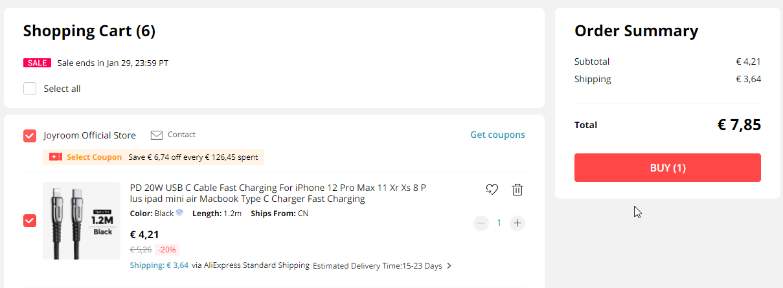Image resolution: width=783 pixels, height=288 pixels.
Task: Add the cable to wishlist with heart icon
Action: (x=492, y=190)
